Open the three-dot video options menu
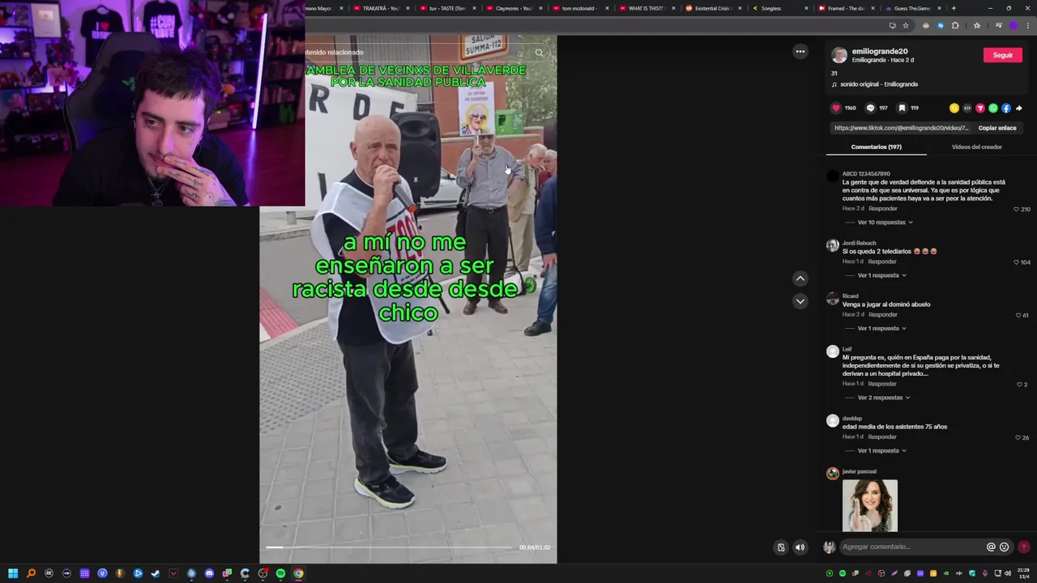The height and width of the screenshot is (583, 1037). [x=800, y=52]
